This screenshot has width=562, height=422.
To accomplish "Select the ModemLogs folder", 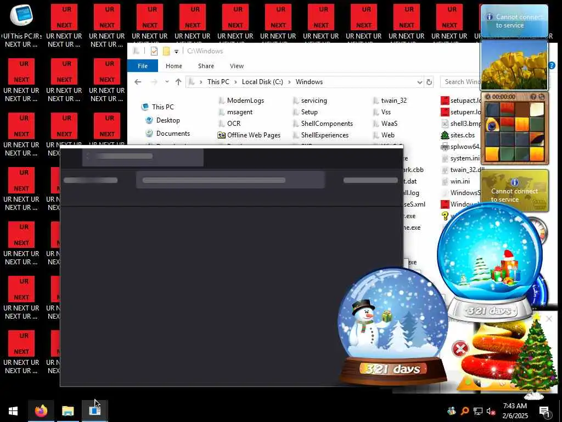I will pos(241,101).
